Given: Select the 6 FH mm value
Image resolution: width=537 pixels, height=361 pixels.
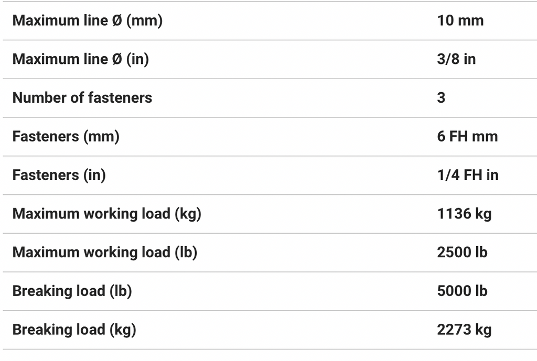Looking at the screenshot, I should (x=467, y=137).
